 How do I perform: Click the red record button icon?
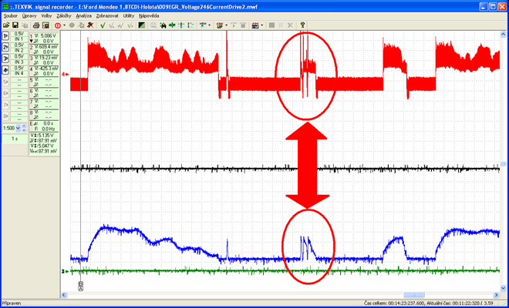(56, 25)
